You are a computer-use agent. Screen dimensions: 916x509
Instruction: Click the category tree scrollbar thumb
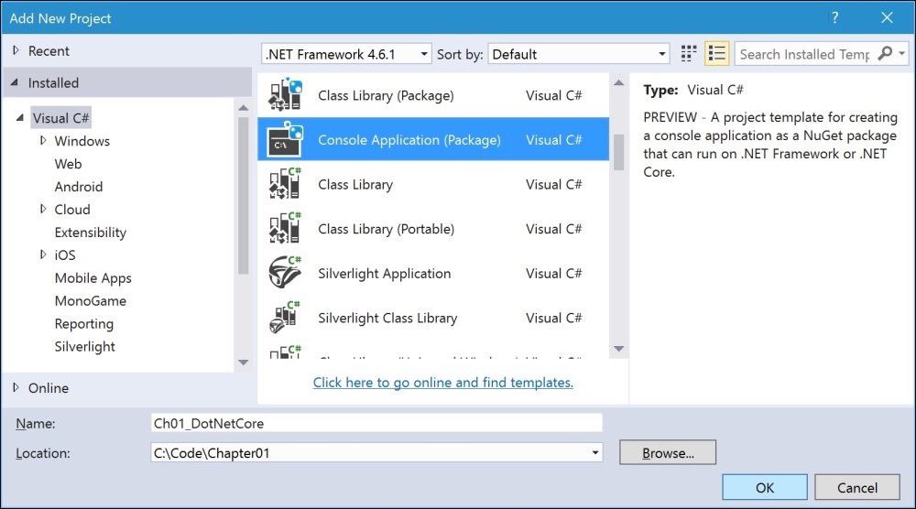coord(244,196)
